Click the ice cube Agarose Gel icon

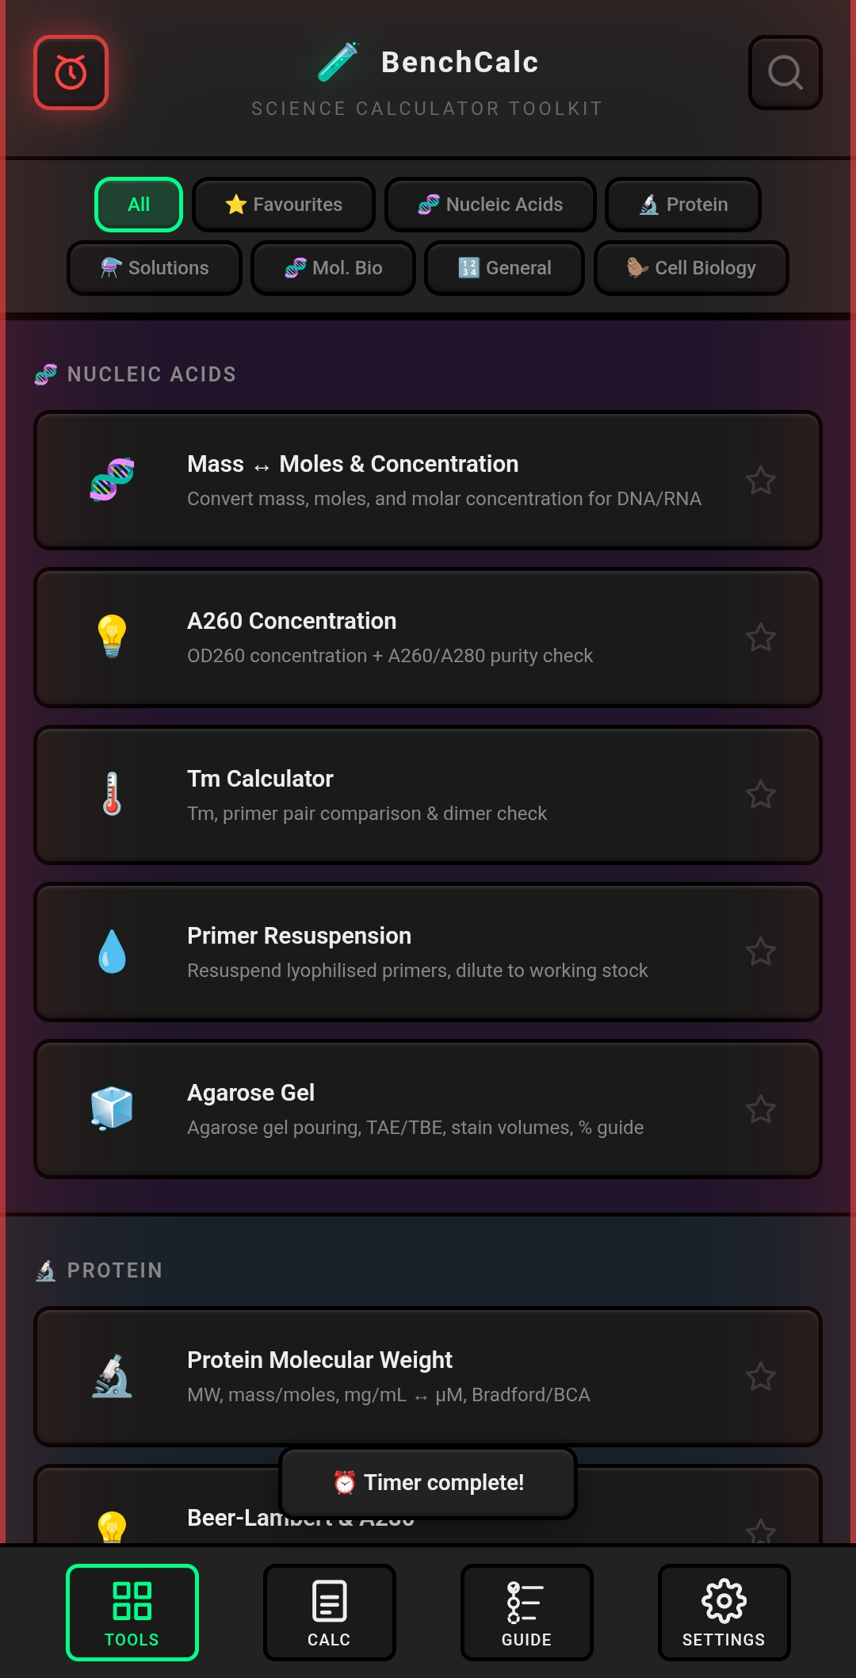(112, 1109)
